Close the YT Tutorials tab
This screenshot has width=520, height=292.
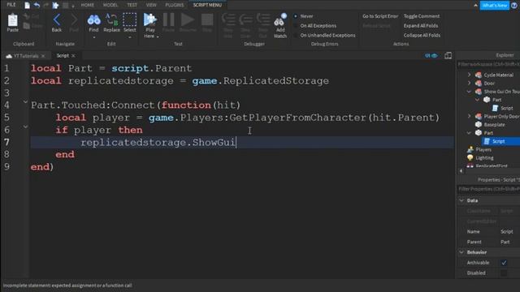click(43, 56)
